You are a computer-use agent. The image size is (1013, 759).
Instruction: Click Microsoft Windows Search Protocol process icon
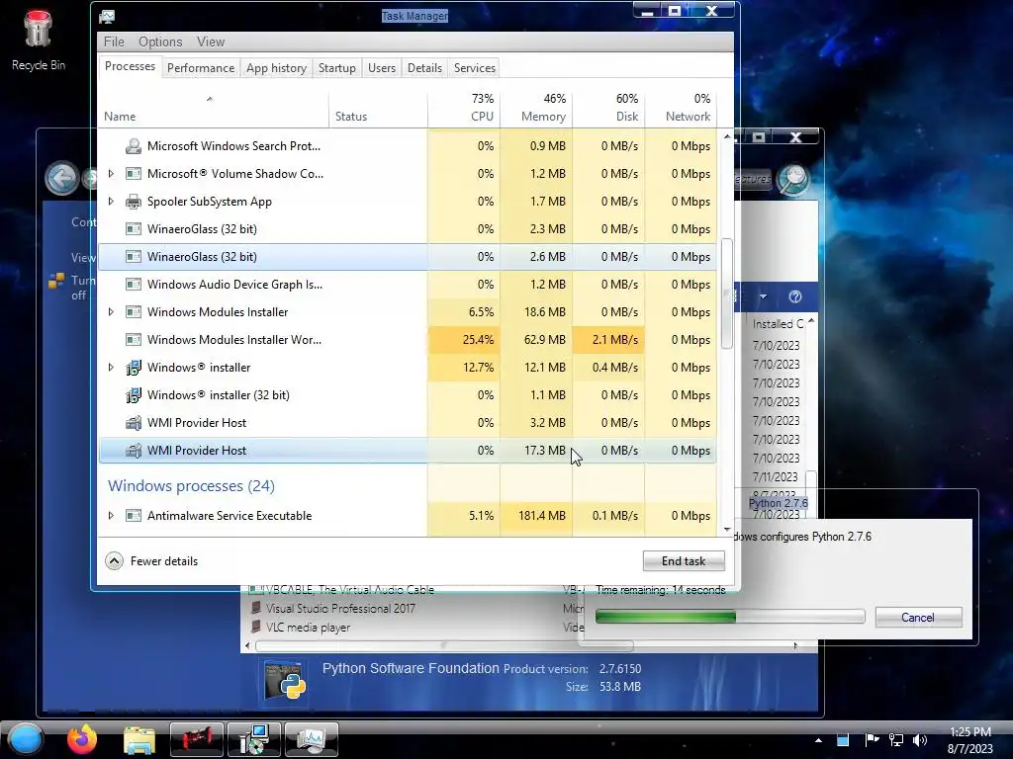[134, 146]
